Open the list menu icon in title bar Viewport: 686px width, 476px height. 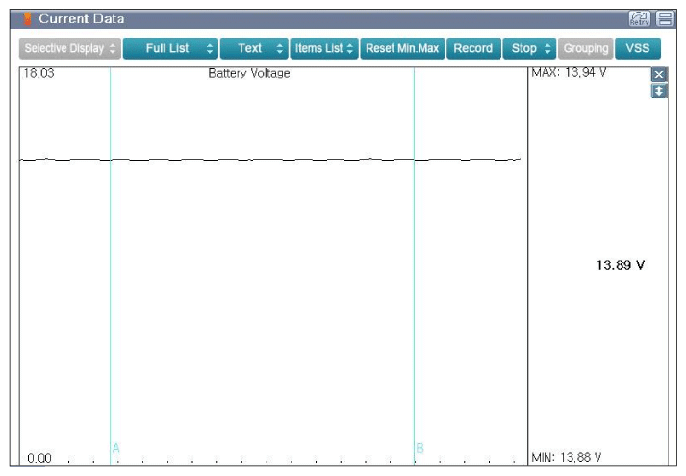coord(665,19)
